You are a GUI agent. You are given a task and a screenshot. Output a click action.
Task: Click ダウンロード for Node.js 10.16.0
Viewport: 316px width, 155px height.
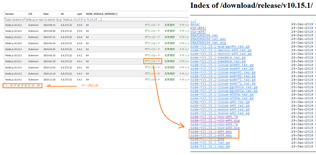click(152, 43)
